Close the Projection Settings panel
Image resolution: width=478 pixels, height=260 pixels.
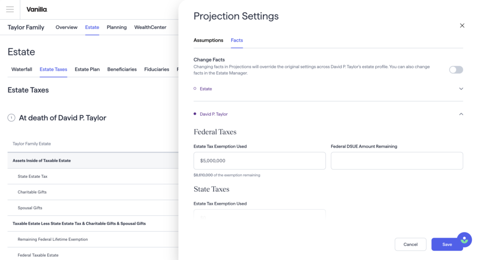pos(462,26)
